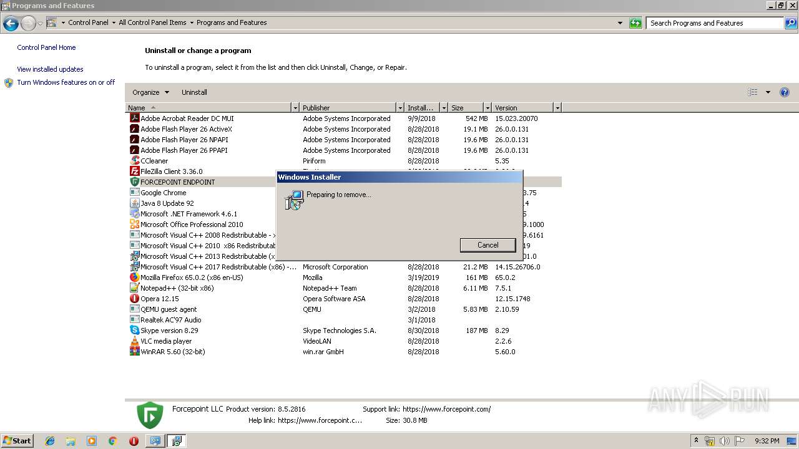Select the Skype Technologies S.A. publisher cell
The width and height of the screenshot is (799, 449).
tap(340, 331)
